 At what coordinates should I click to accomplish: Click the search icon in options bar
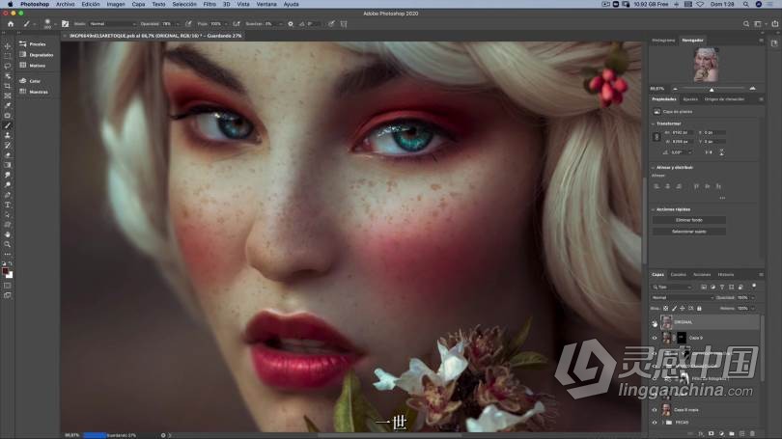[x=746, y=24]
